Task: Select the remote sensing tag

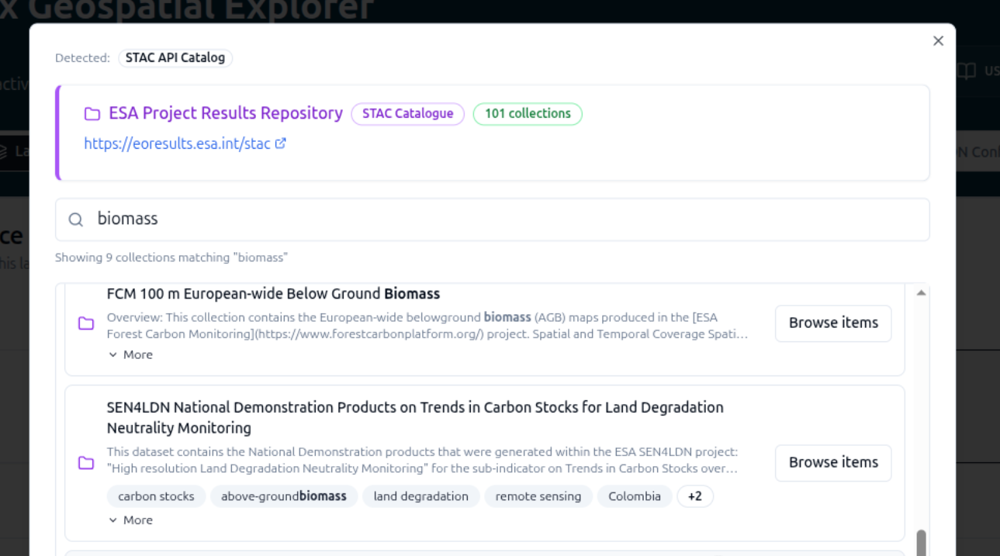Action: pyautogui.click(x=538, y=496)
